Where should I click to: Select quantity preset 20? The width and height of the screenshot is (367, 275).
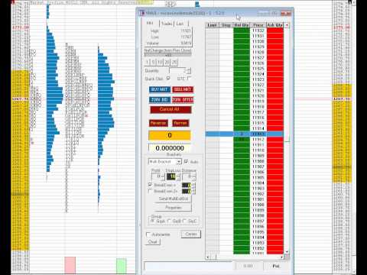point(167,62)
